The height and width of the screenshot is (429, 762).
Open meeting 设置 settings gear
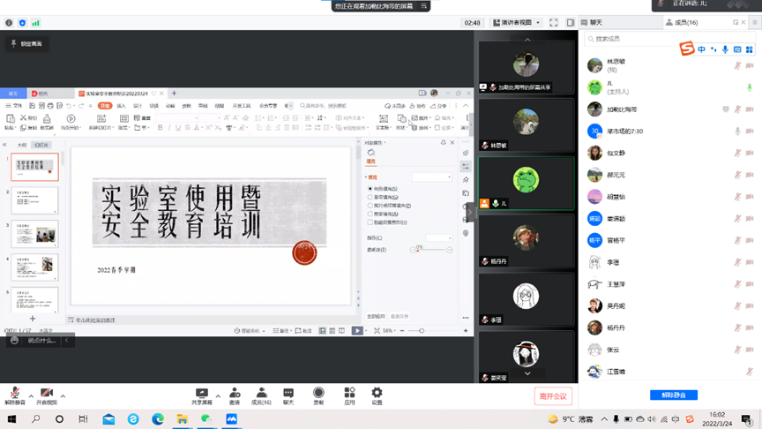tap(377, 393)
